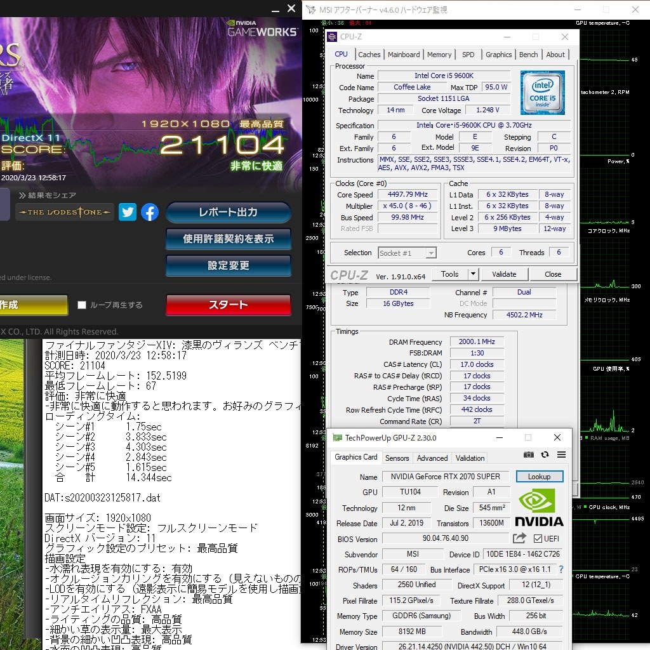Toggle loop playback checkbox
The width and height of the screenshot is (650, 650).
tap(82, 305)
